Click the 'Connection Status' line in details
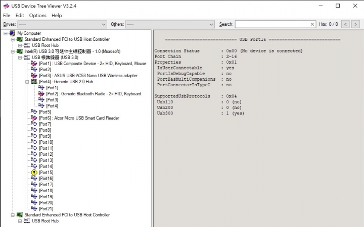 229,51
